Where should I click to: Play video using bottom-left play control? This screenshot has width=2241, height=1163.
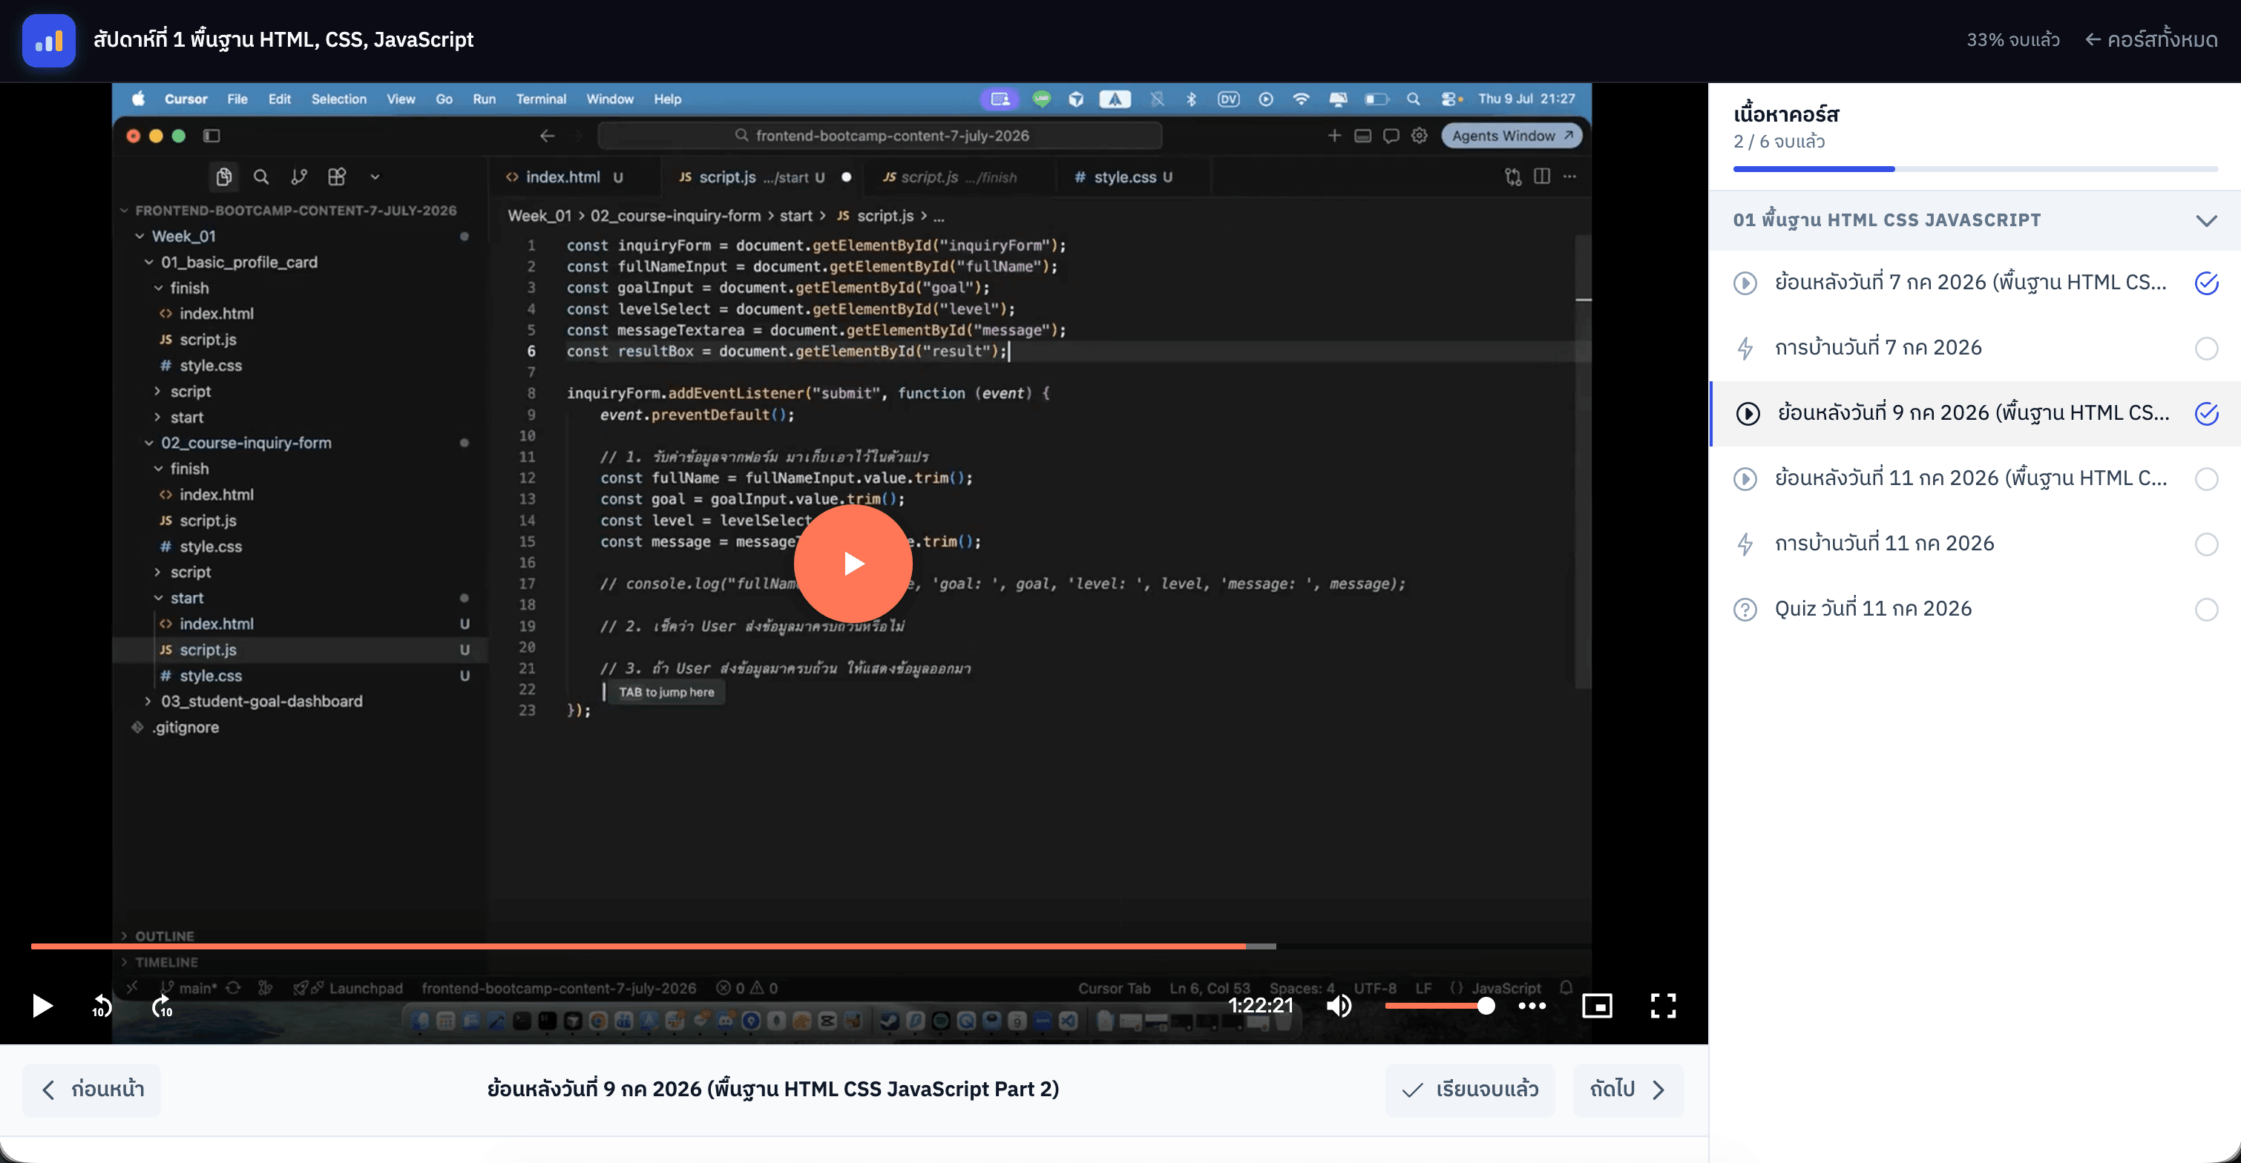pos(42,1006)
